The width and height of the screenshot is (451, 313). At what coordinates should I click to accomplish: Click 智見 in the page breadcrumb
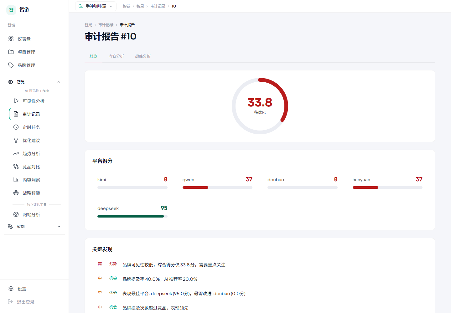click(x=88, y=25)
